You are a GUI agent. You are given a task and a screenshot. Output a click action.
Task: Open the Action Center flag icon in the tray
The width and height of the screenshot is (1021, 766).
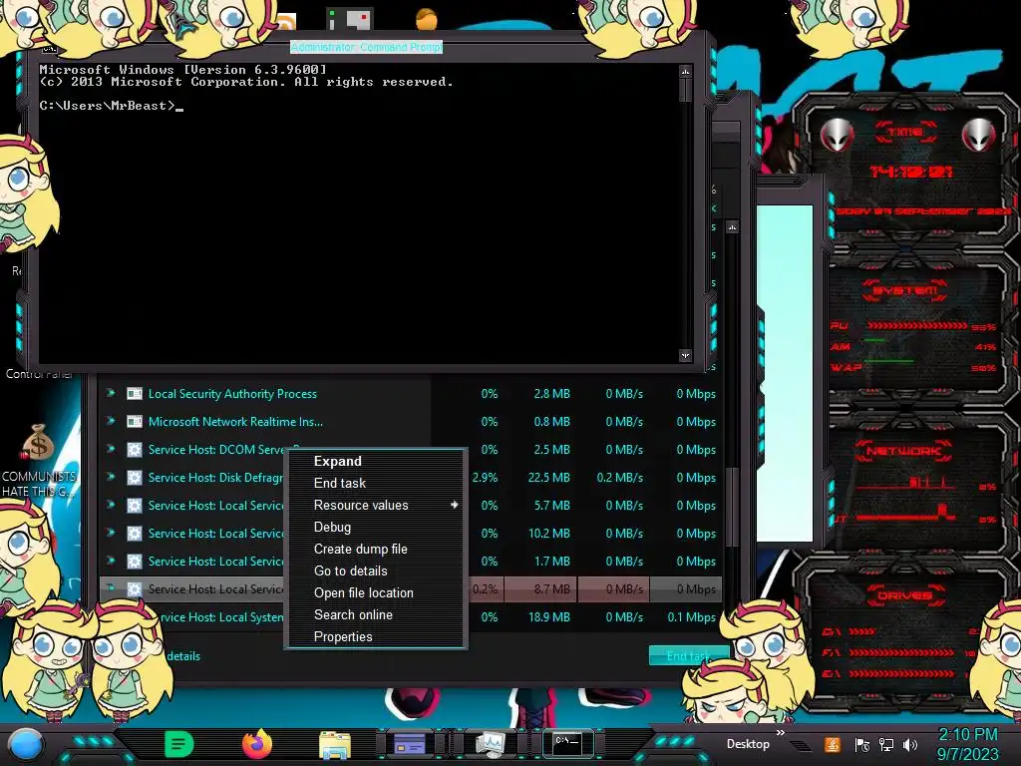click(x=862, y=744)
